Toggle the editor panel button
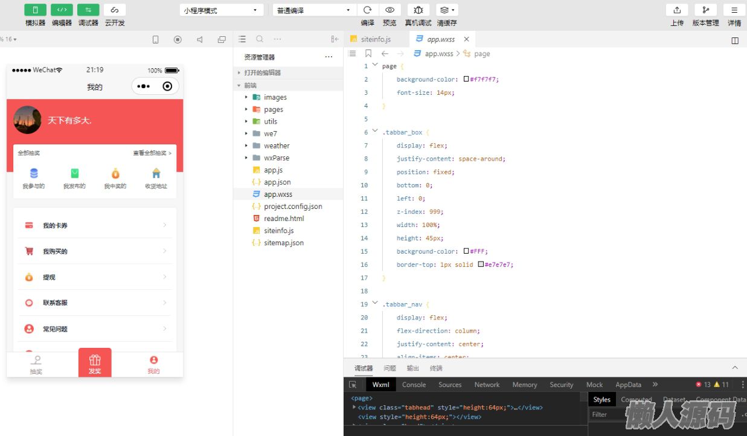 pyautogui.click(x=62, y=10)
